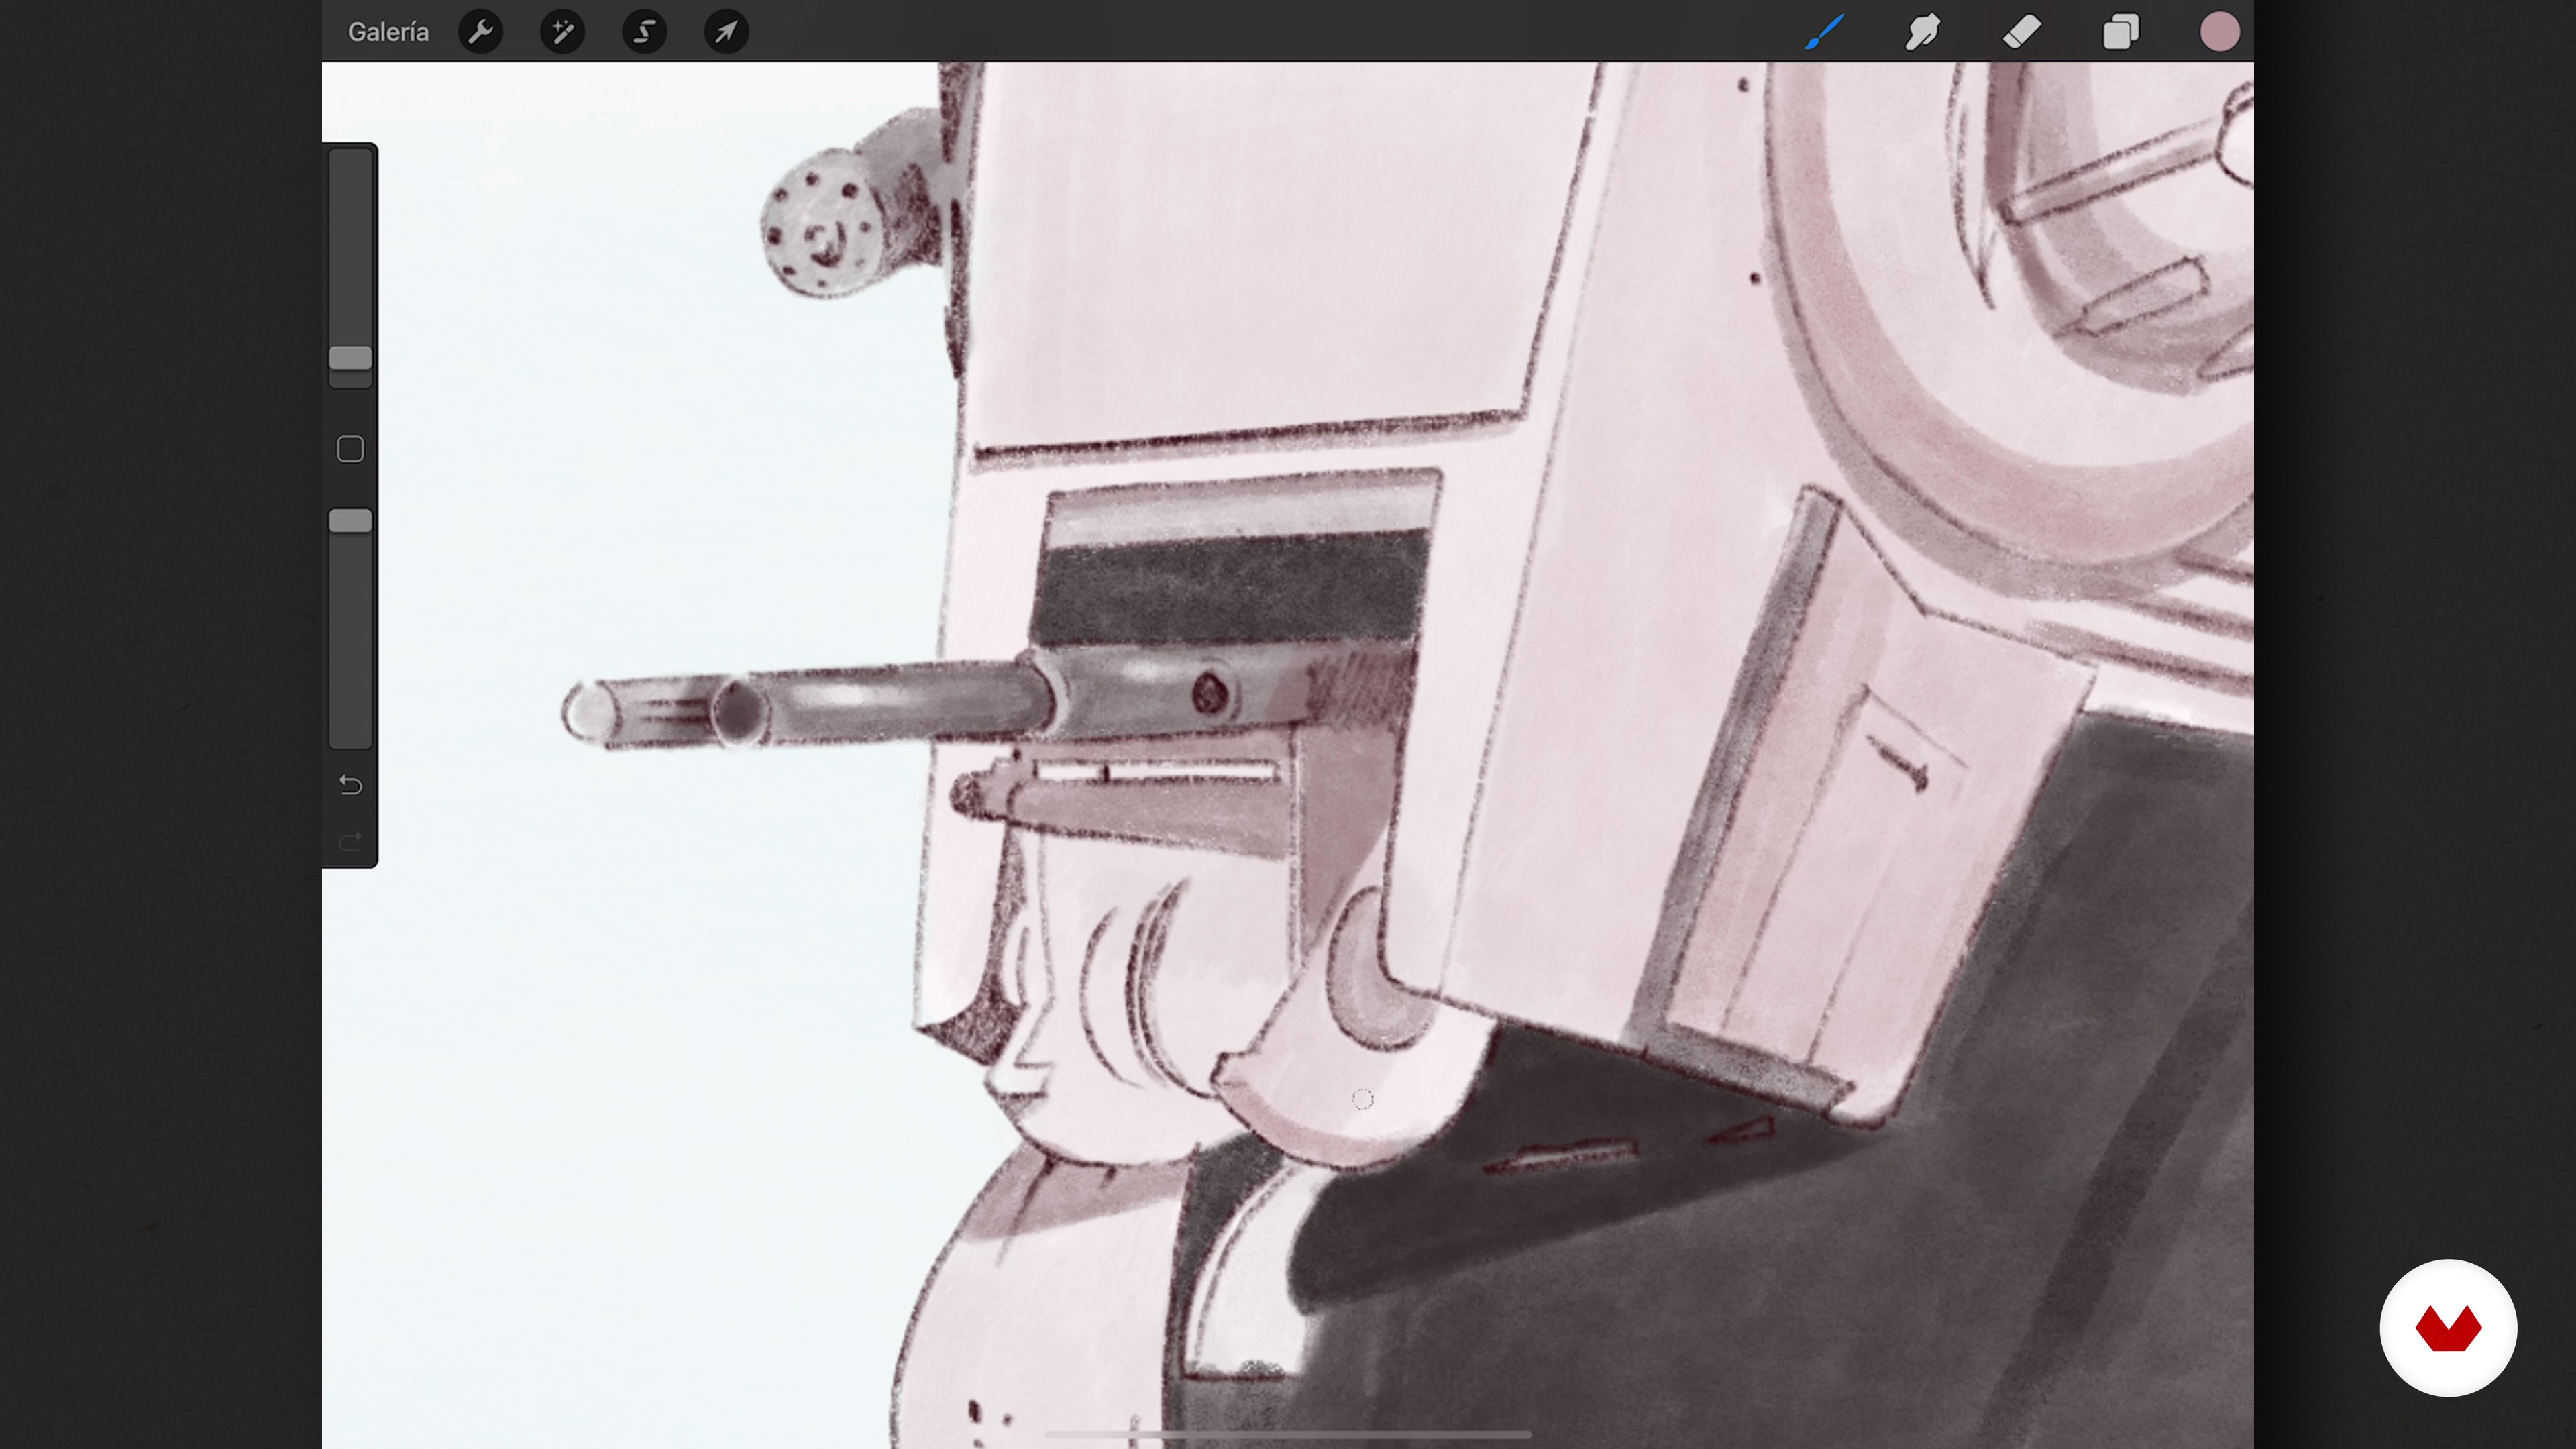This screenshot has height=1449, width=2576.
Task: Select the Smudge tool
Action: [x=1923, y=32]
